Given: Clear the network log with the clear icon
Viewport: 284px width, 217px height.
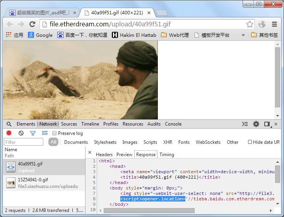Looking at the screenshot, I should [x=21, y=133].
